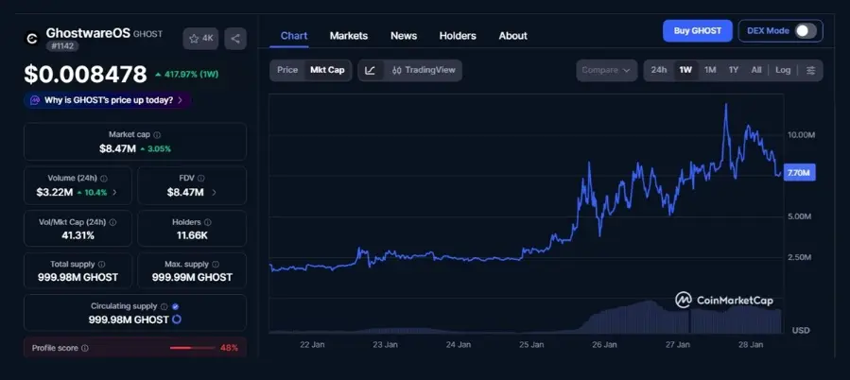The image size is (850, 380).
Task: Click Market cap info icon
Action: point(157,134)
